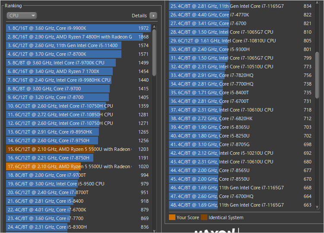
Task: Select rank 22 Core i7-6700K entry
Action: point(79,210)
